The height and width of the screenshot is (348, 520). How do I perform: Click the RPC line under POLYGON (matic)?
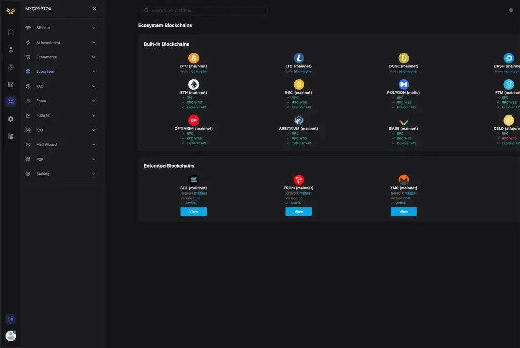pyautogui.click(x=398, y=98)
